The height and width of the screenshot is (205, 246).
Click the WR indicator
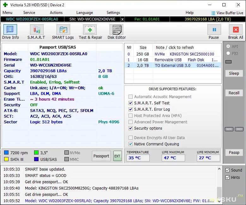(229, 129)
